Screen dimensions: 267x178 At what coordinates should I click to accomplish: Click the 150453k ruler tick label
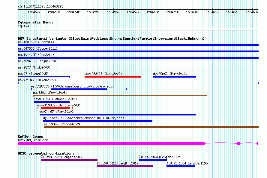point(54,12)
